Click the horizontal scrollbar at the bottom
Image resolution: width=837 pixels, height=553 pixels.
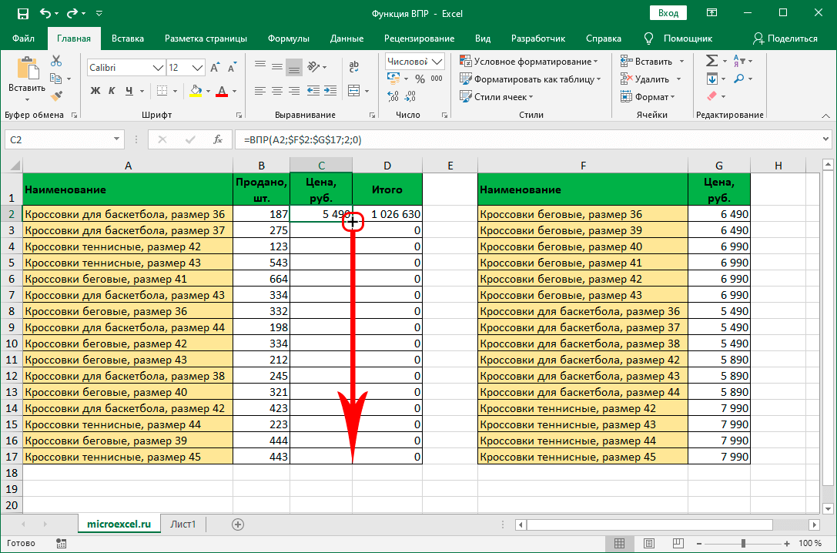pos(650,525)
